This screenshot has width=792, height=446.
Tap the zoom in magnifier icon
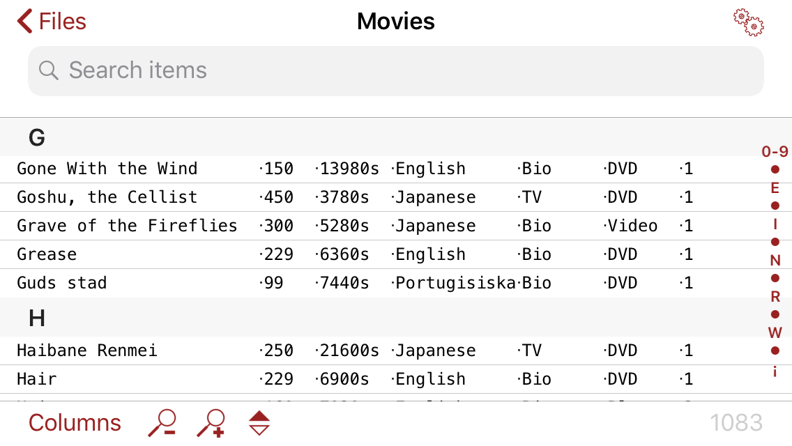211,423
